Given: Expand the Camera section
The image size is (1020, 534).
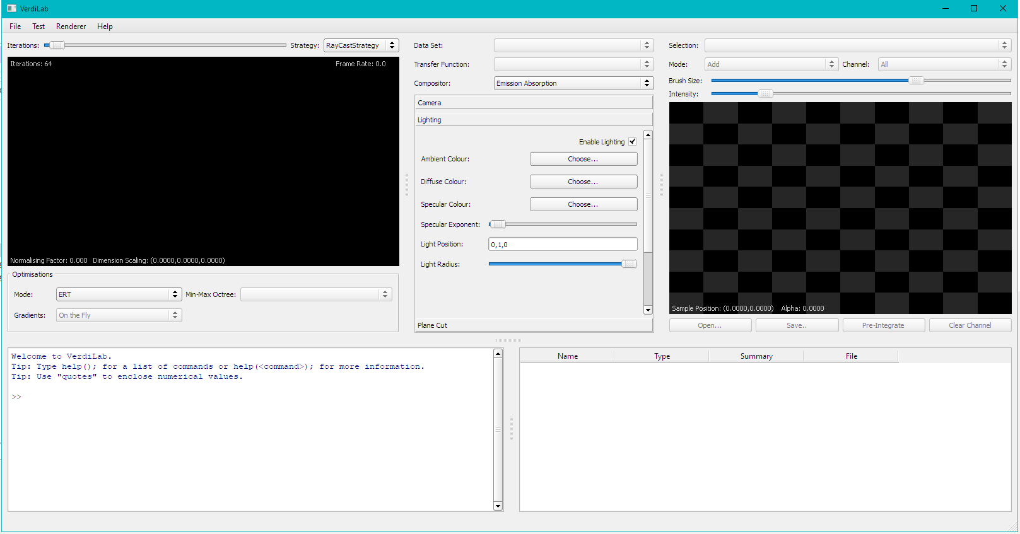Looking at the screenshot, I should point(534,103).
